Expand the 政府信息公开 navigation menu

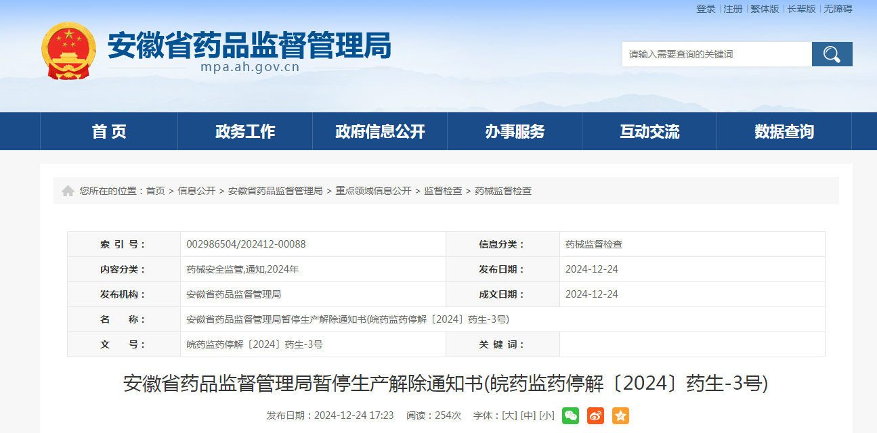pyautogui.click(x=380, y=131)
